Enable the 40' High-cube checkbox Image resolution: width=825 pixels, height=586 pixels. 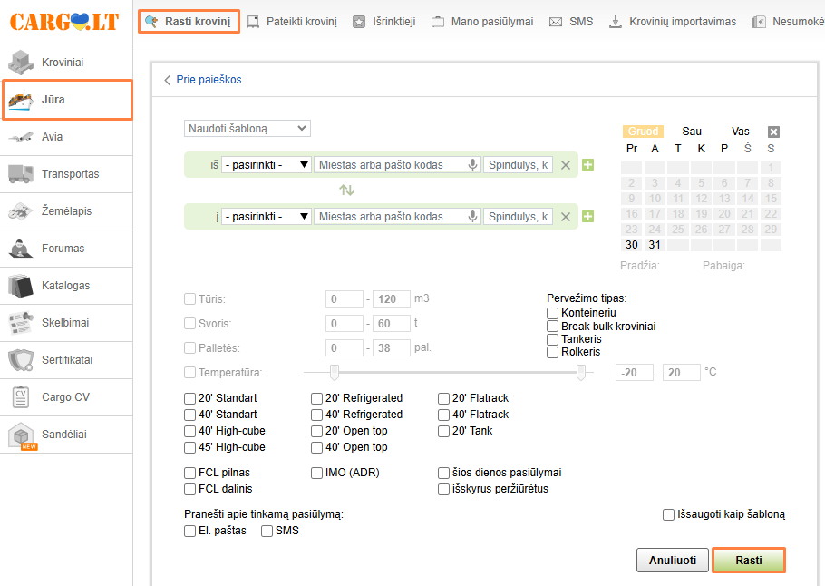[190, 431]
